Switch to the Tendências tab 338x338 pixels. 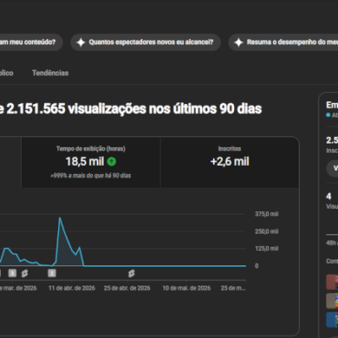click(50, 73)
